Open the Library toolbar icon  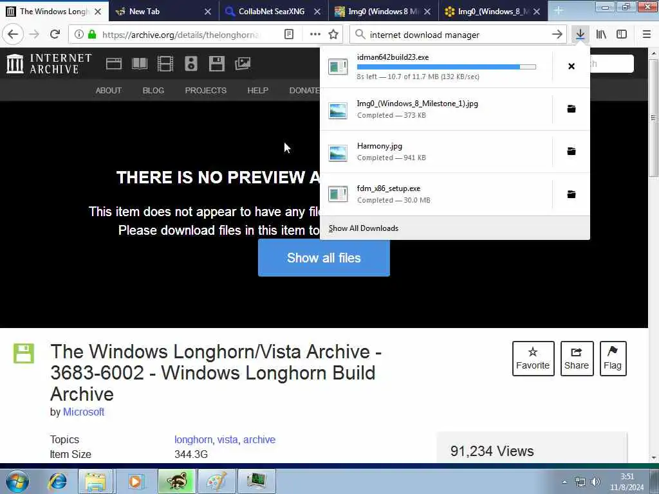[601, 35]
